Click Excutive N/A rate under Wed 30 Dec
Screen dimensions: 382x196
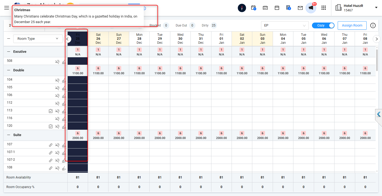tap(180, 54)
